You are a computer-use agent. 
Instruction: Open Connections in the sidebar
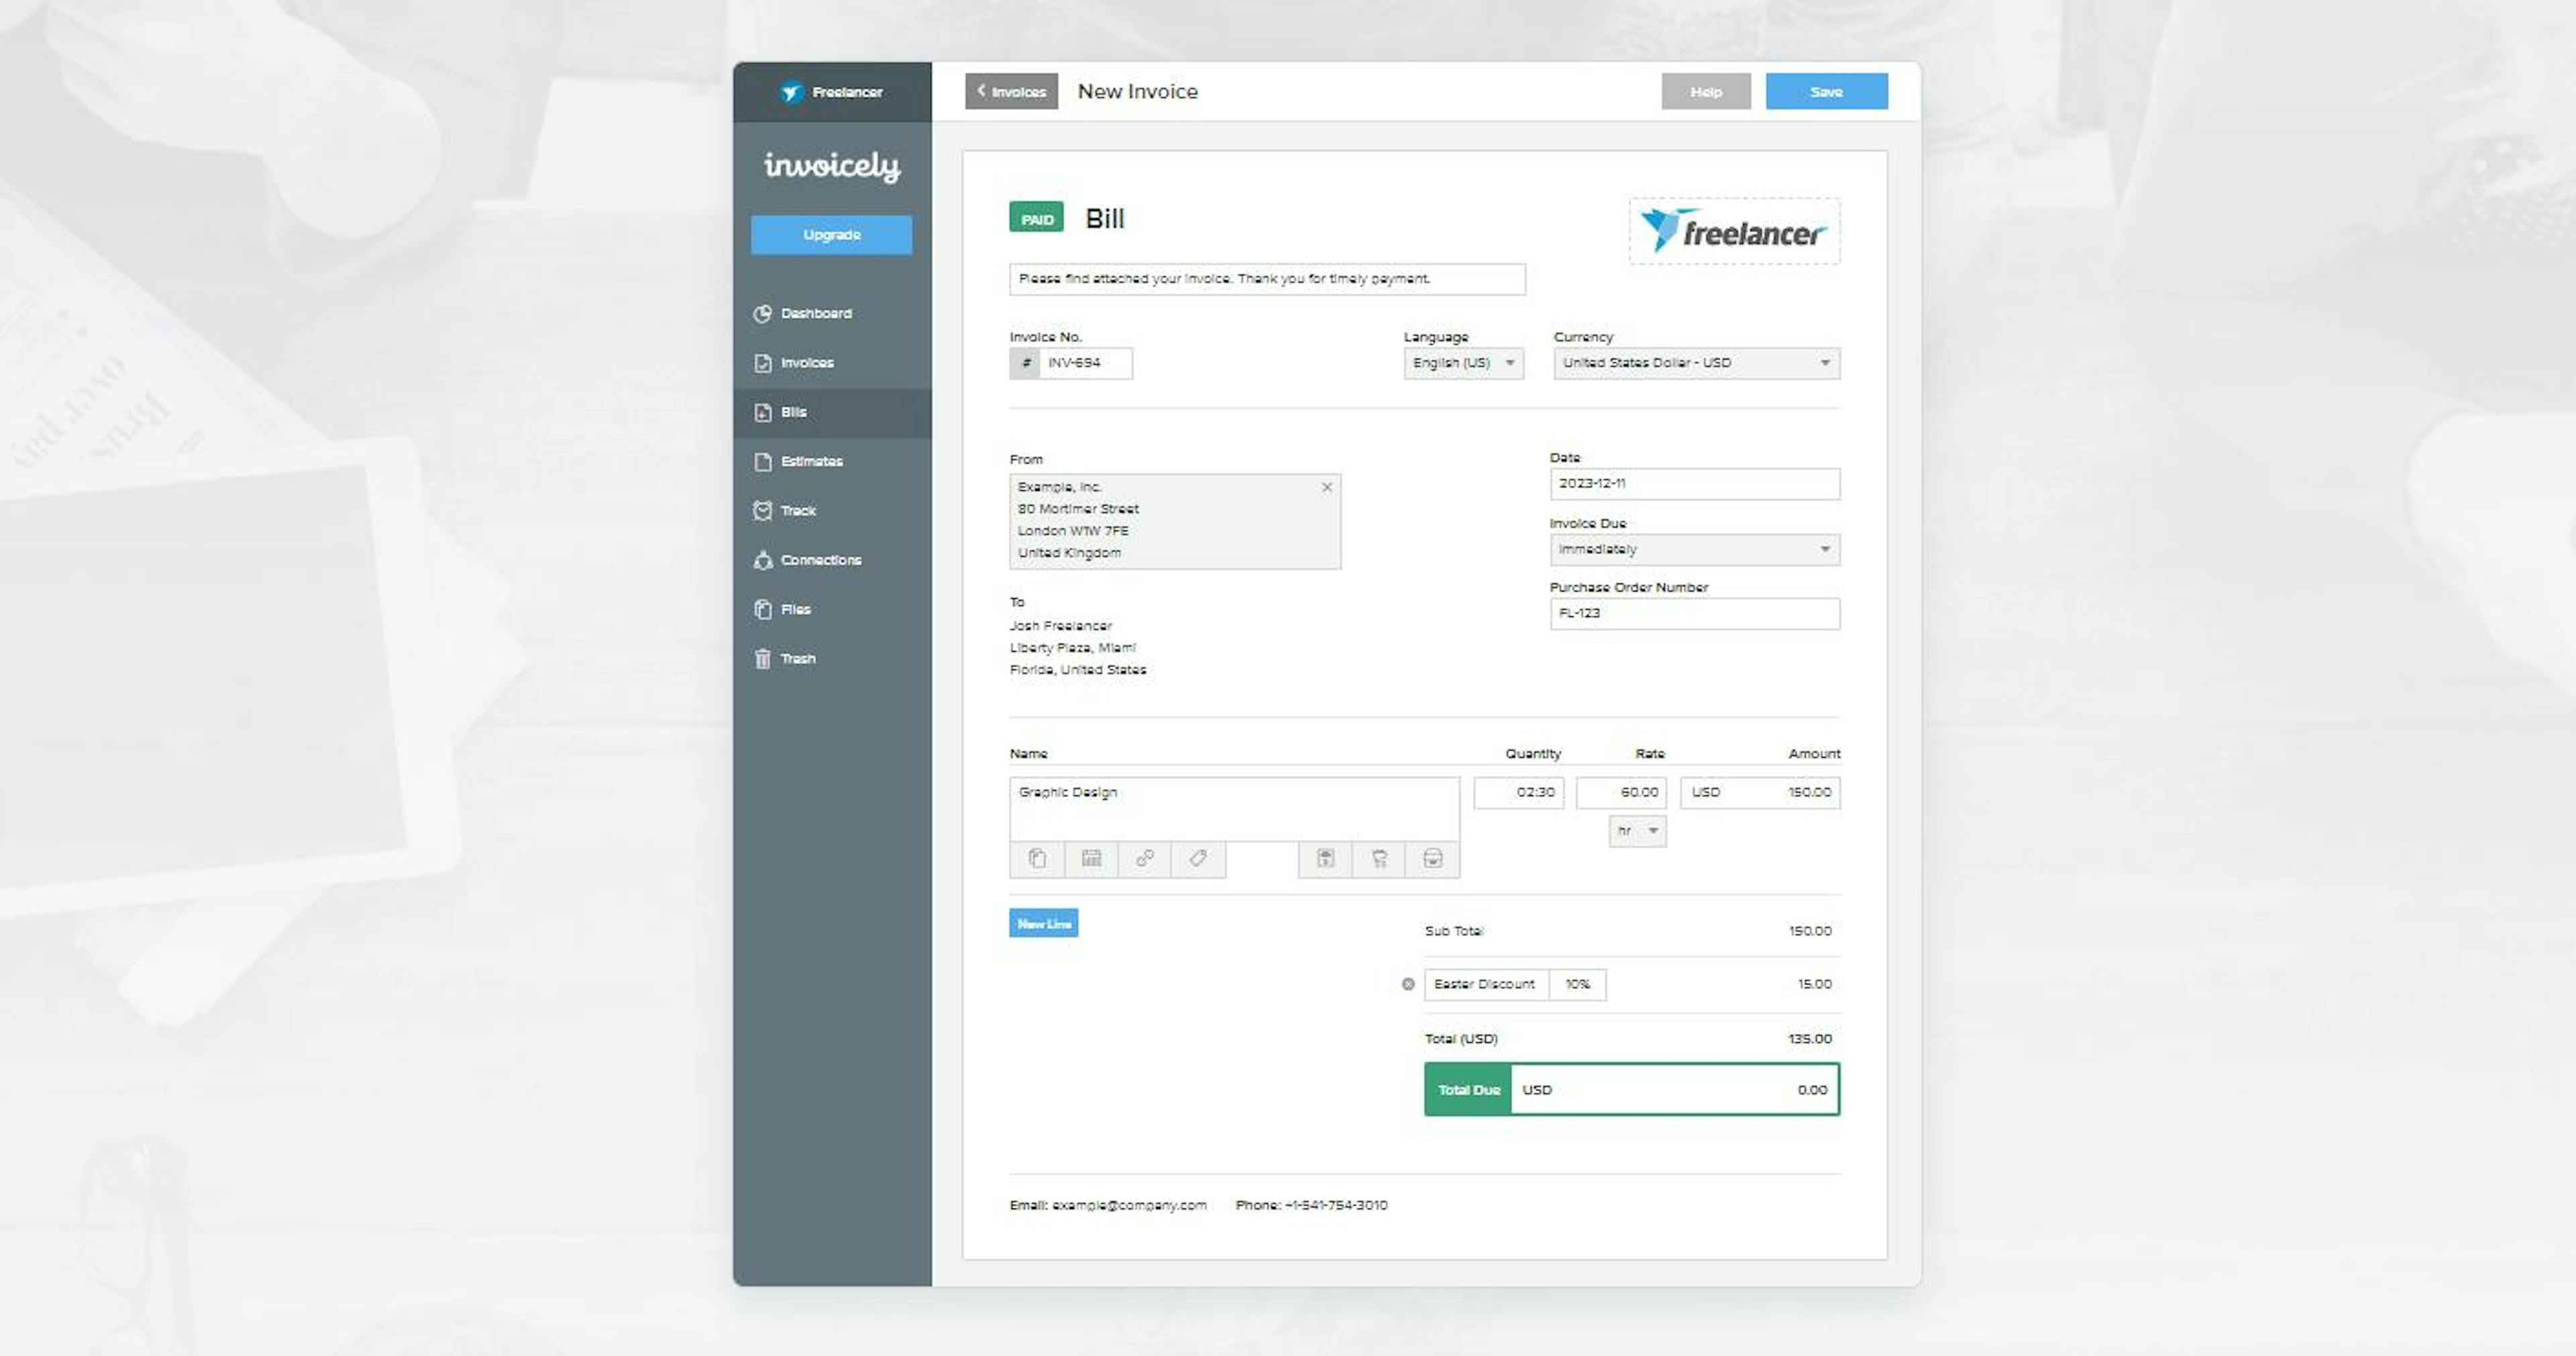(832, 560)
